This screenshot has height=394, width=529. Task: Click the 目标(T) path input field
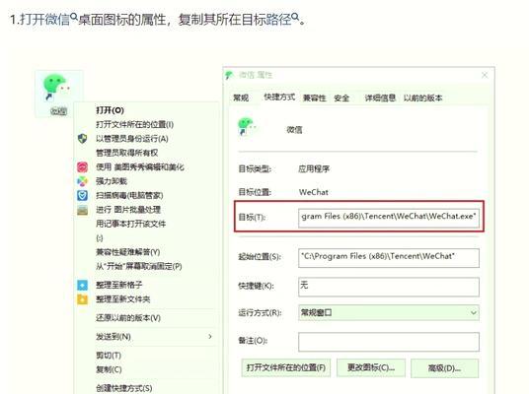[389, 218]
